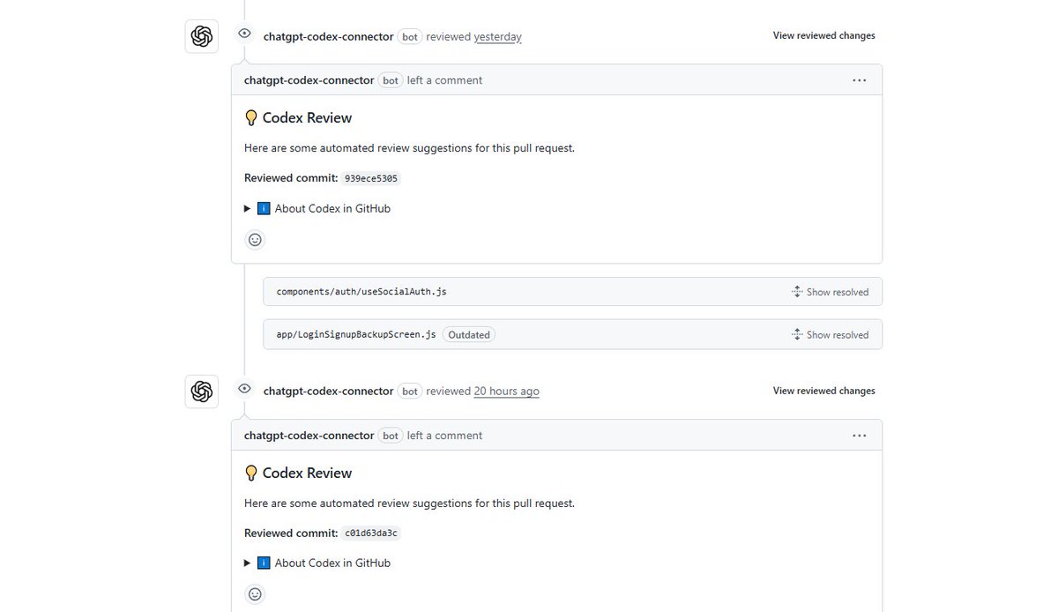The image size is (1058, 612).
Task: Click the Outdated label
Action: tap(469, 335)
